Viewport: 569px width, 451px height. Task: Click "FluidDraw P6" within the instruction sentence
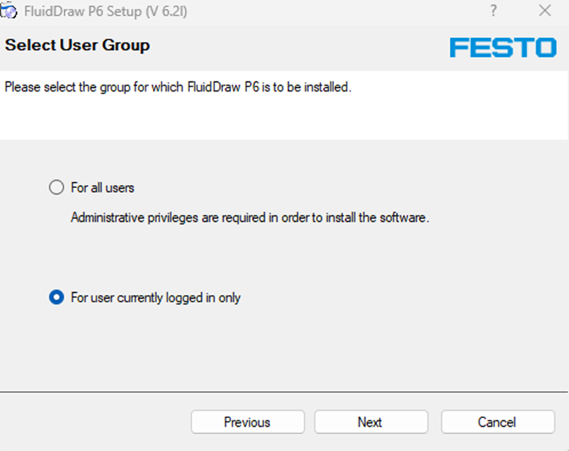[x=223, y=87]
